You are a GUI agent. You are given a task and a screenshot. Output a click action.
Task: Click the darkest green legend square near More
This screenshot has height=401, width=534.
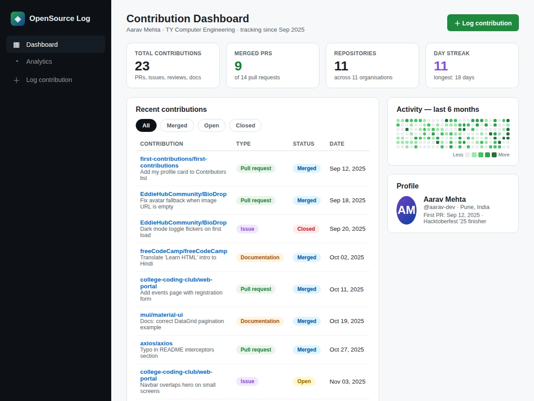[x=494, y=155]
